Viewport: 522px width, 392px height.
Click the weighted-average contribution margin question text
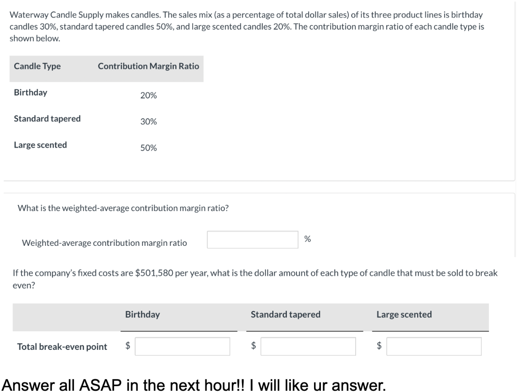pos(123,208)
